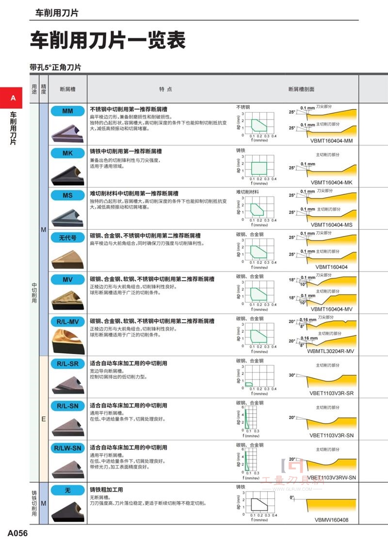Click the 用途 column header

point(34,89)
